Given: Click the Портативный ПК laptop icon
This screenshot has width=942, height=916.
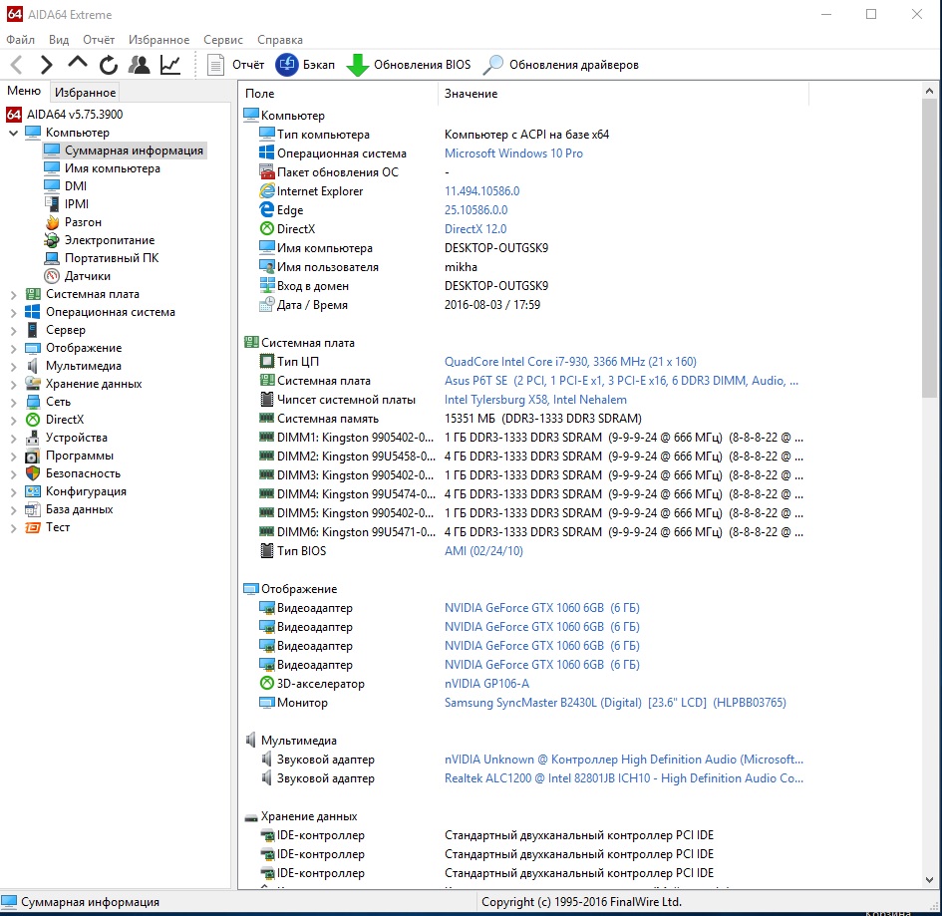Looking at the screenshot, I should click(x=52, y=258).
